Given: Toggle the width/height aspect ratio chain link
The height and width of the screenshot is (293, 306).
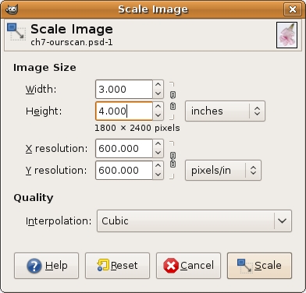Looking at the screenshot, I should click(173, 101).
